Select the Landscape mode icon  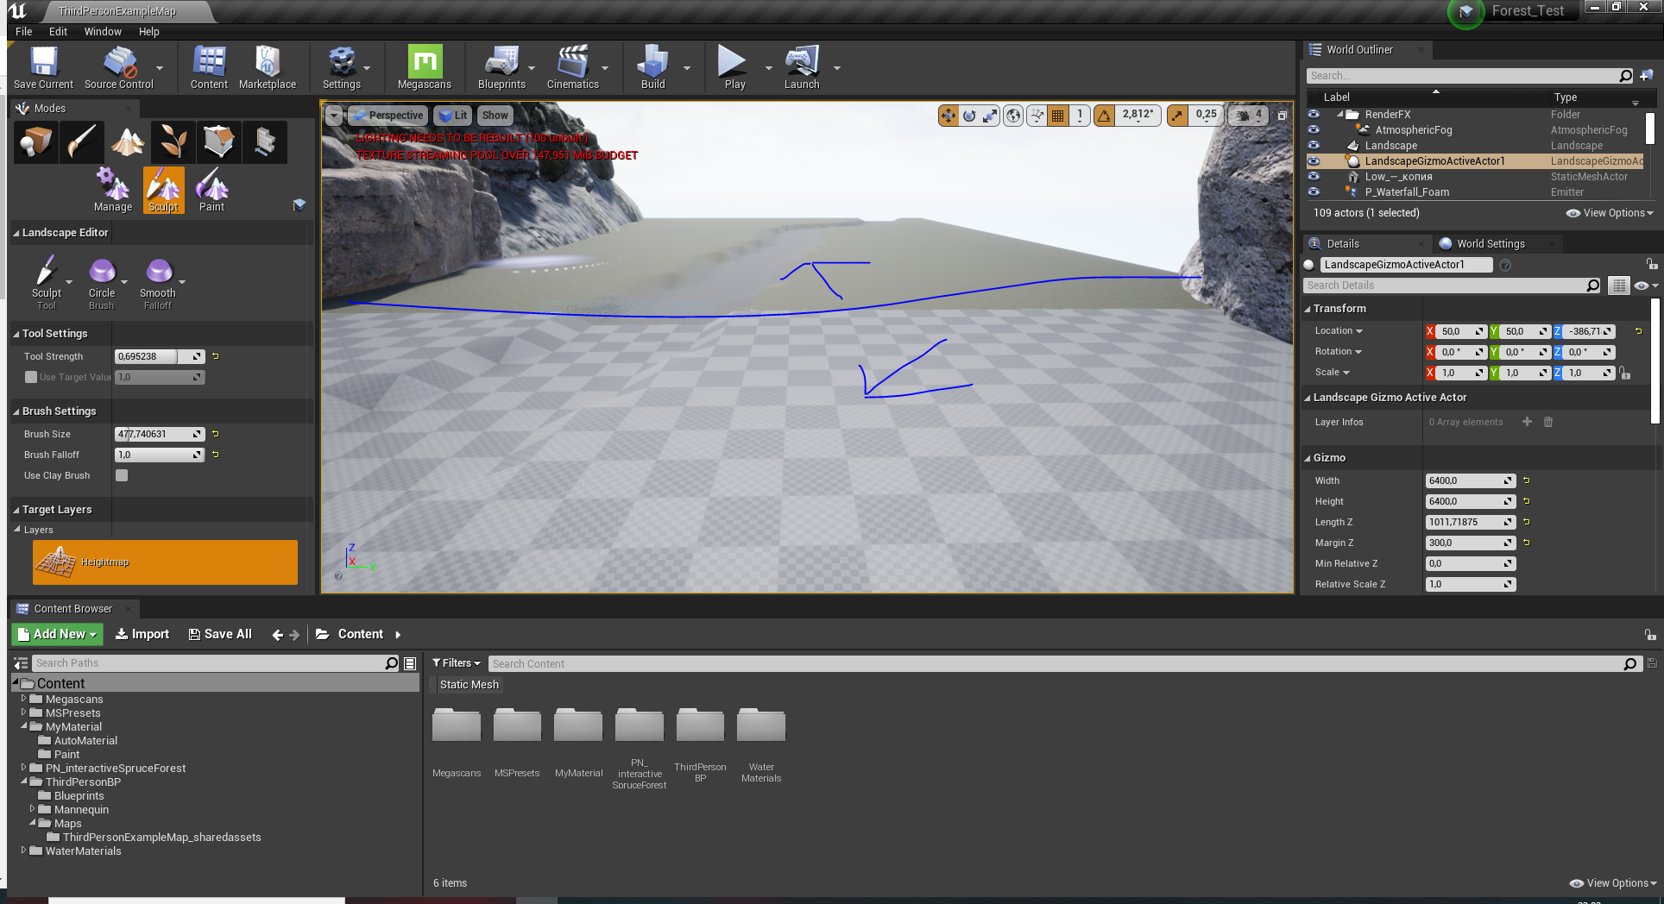(128, 141)
